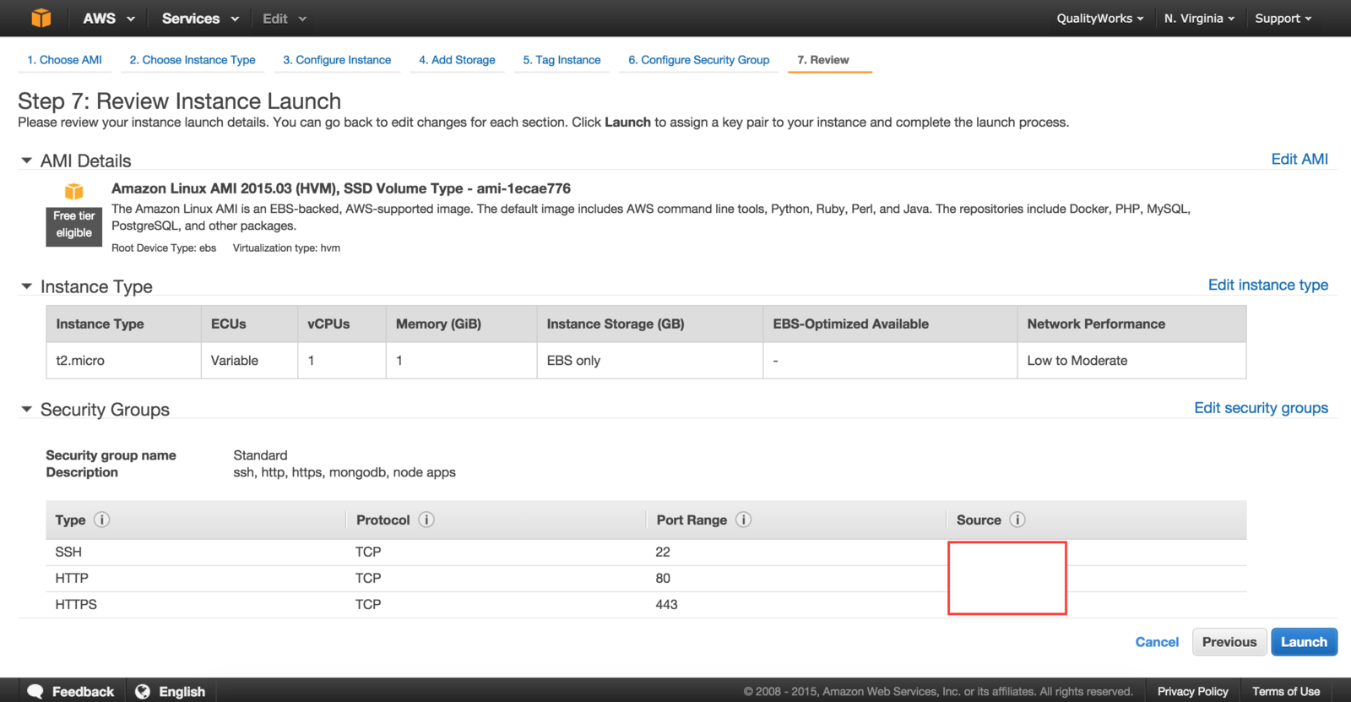Image resolution: width=1351 pixels, height=702 pixels.
Task: Open the Terms of Use link
Action: tap(1286, 691)
